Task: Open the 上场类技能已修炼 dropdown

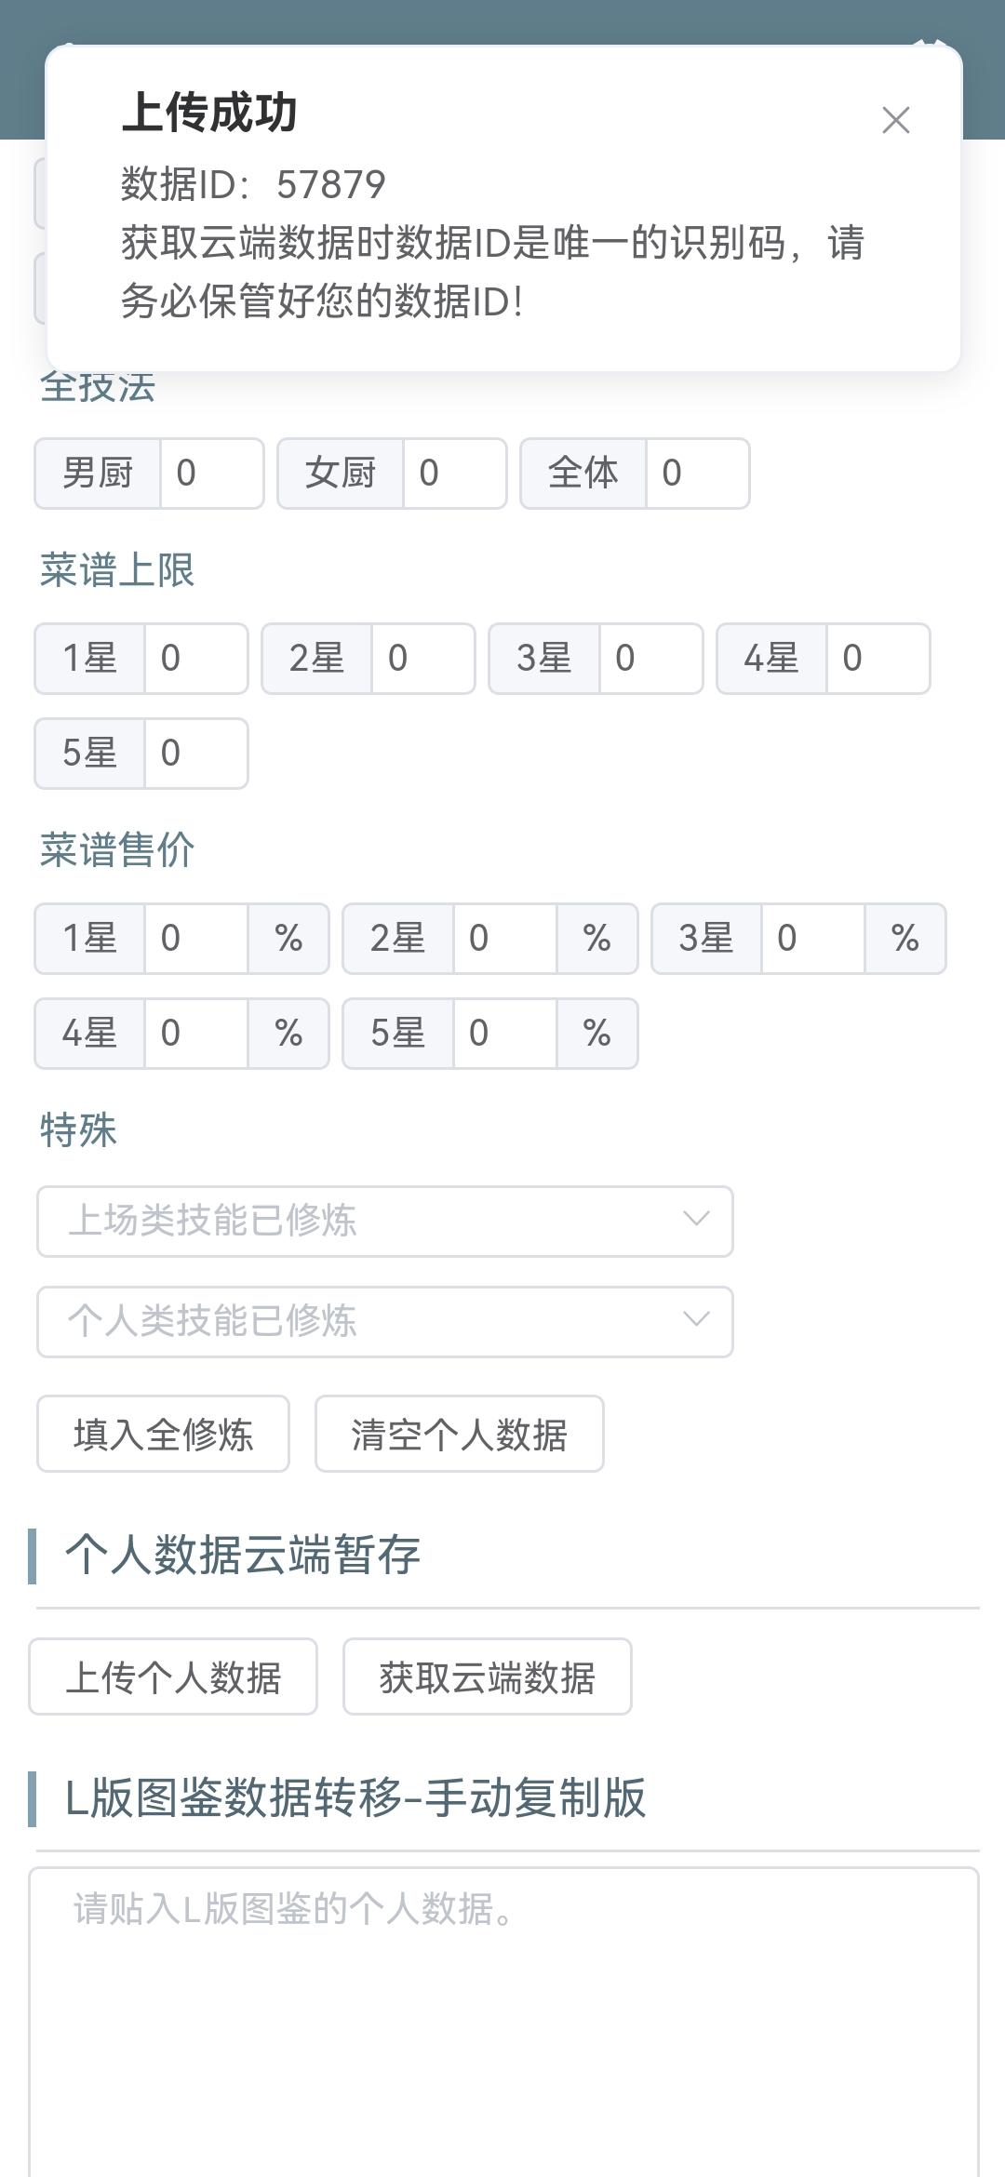Action: coord(385,1221)
